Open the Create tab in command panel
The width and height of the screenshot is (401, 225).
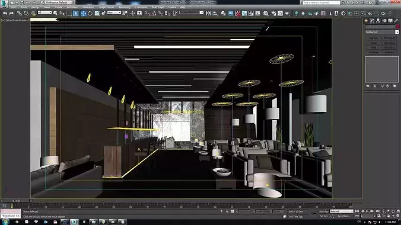pyautogui.click(x=366, y=21)
